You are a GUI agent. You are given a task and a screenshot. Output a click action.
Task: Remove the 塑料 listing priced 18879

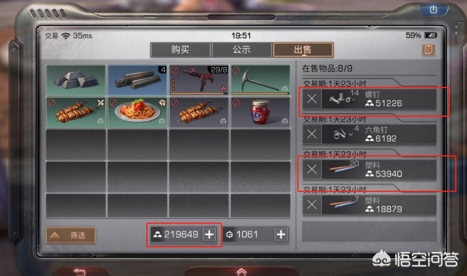coord(312,204)
